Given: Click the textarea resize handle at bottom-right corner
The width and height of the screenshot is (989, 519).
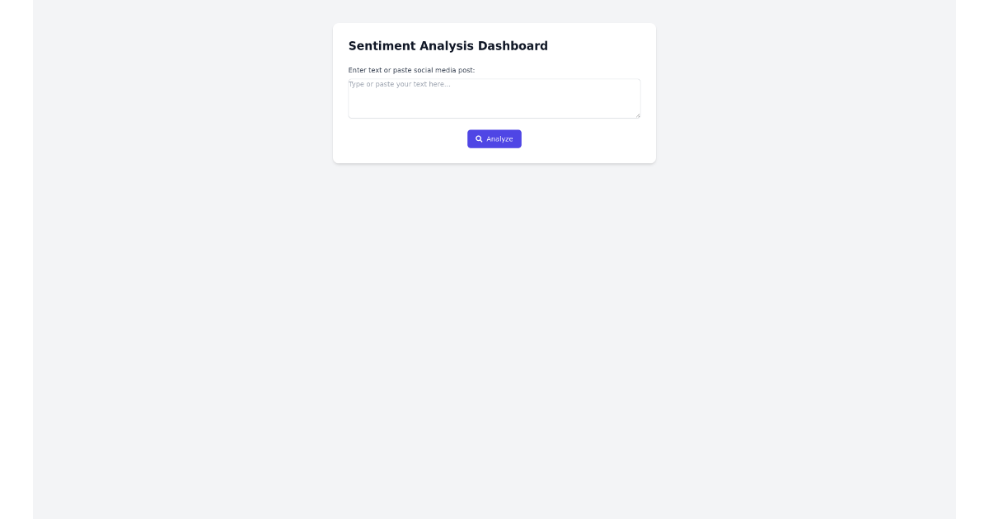Looking at the screenshot, I should pos(638,117).
